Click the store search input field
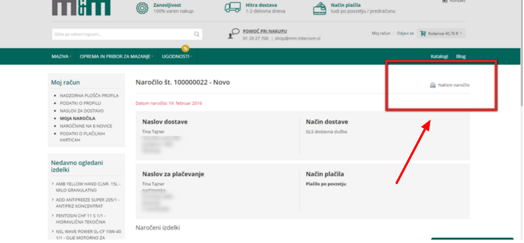 click(121, 35)
